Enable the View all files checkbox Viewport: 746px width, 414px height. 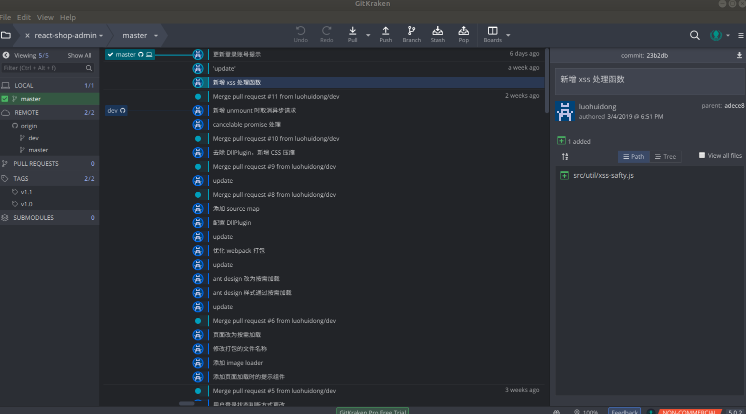(x=702, y=155)
